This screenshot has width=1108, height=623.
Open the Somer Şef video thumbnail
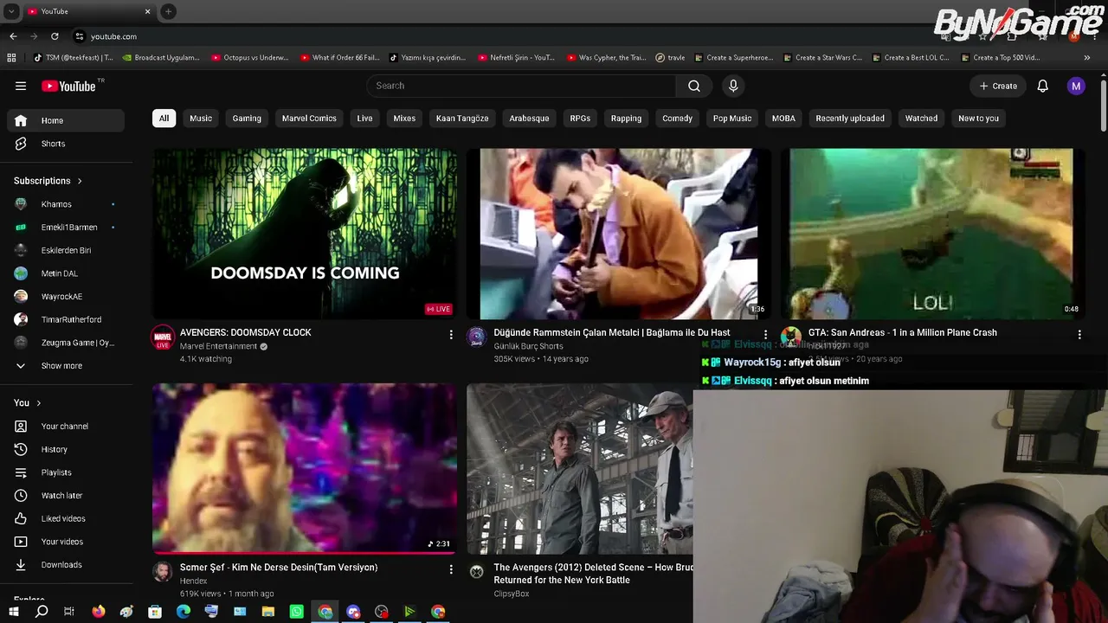click(305, 468)
